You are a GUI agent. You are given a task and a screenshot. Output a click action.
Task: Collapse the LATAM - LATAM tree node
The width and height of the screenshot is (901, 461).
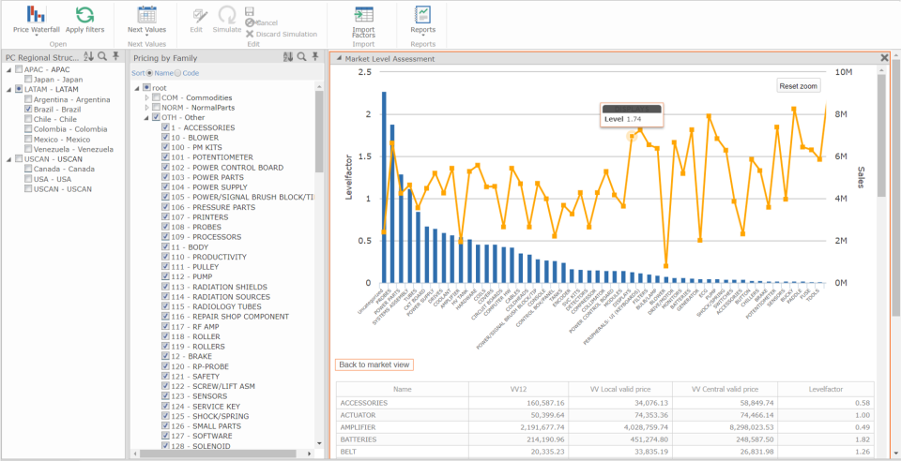pos(9,89)
